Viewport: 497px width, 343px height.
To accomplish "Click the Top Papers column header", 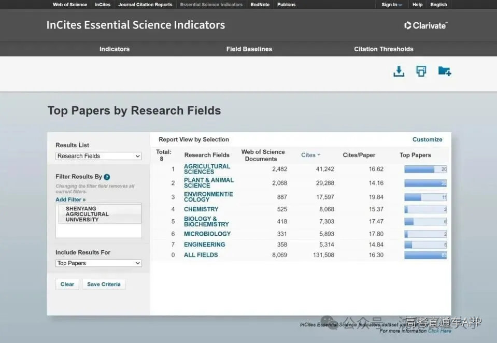I will (x=415, y=155).
